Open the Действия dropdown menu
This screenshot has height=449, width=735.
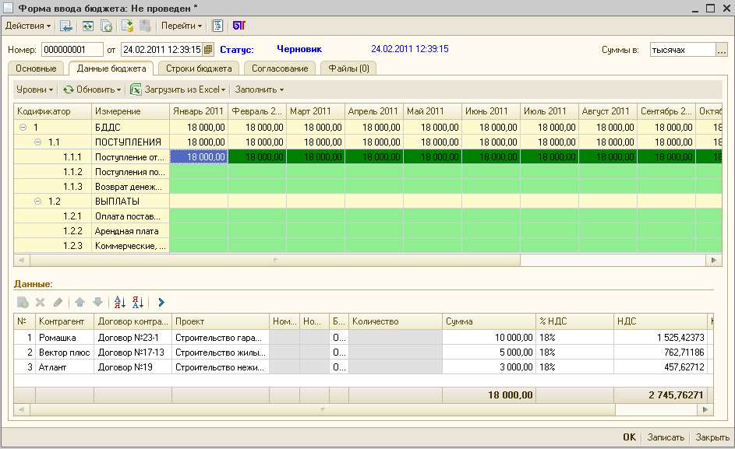tap(28, 26)
